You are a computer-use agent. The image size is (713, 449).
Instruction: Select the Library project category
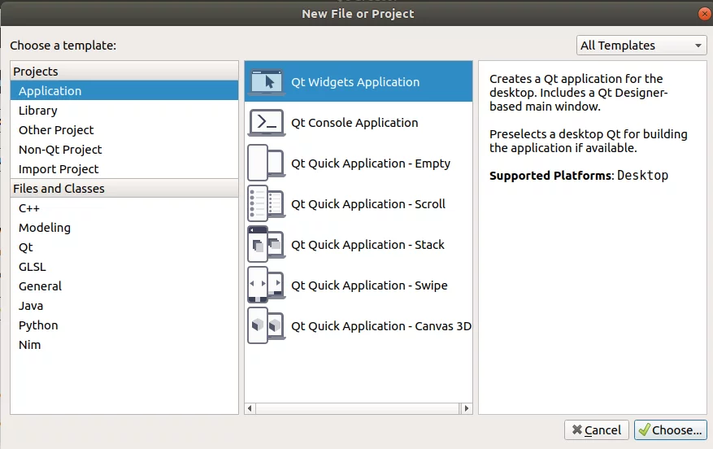click(124, 110)
